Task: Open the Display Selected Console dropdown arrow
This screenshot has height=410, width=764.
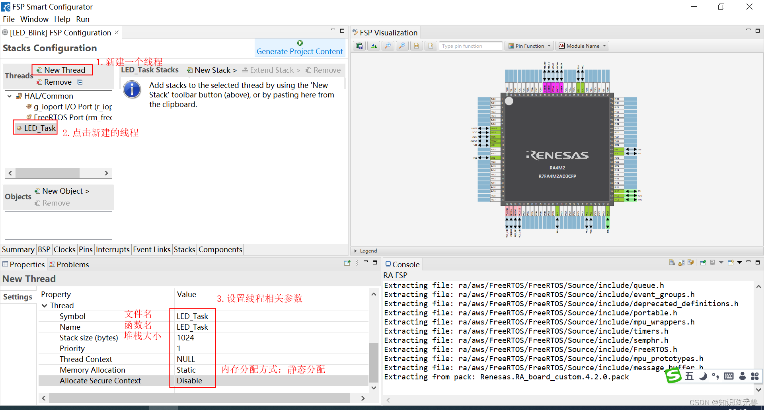Action: tap(721, 262)
